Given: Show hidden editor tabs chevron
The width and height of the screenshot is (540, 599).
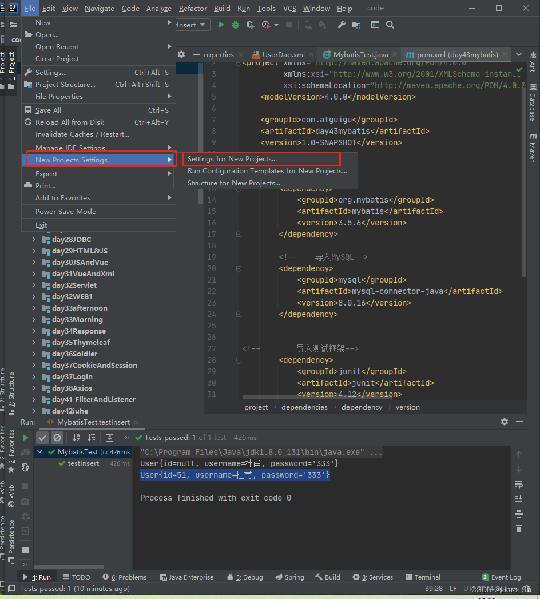Looking at the screenshot, I should [x=519, y=54].
